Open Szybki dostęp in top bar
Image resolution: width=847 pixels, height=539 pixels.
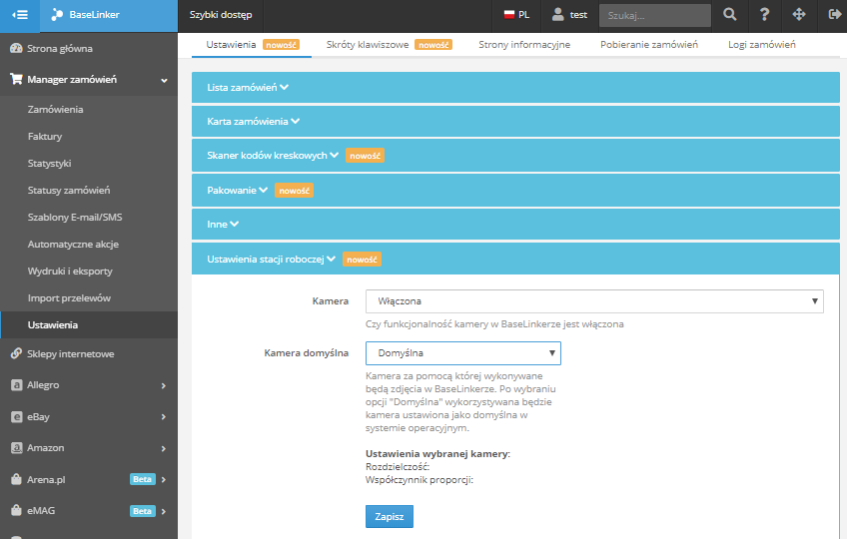pos(221,15)
